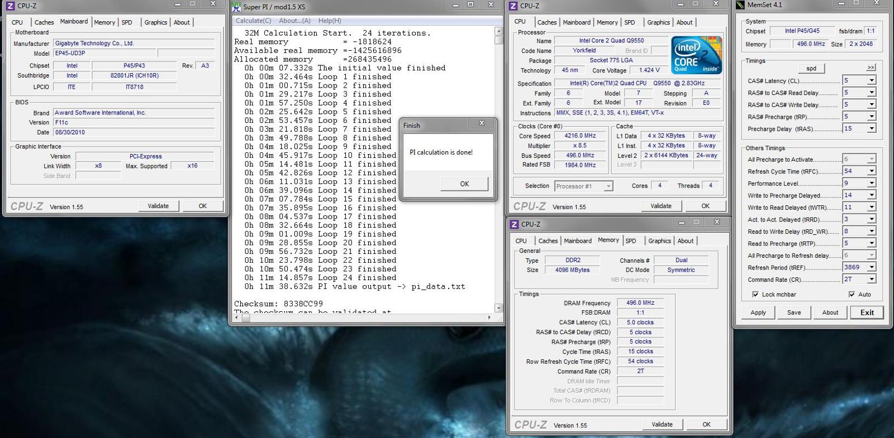Click the Core Voltage 1.424 V field
This screenshot has height=438, width=894.
[x=649, y=70]
